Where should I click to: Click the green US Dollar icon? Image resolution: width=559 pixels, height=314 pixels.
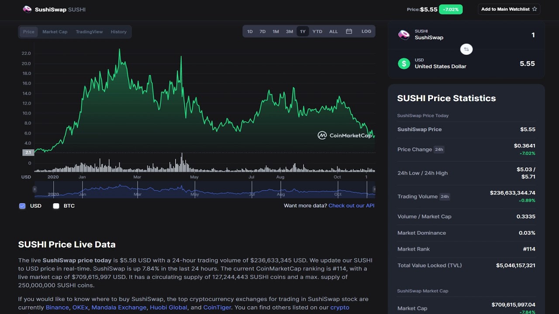(x=404, y=64)
